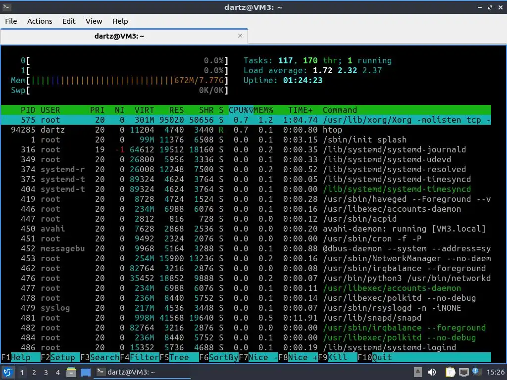Image resolution: width=507 pixels, height=380 pixels.
Task: Toggle sort on the CPU% column header
Action: coord(241,110)
